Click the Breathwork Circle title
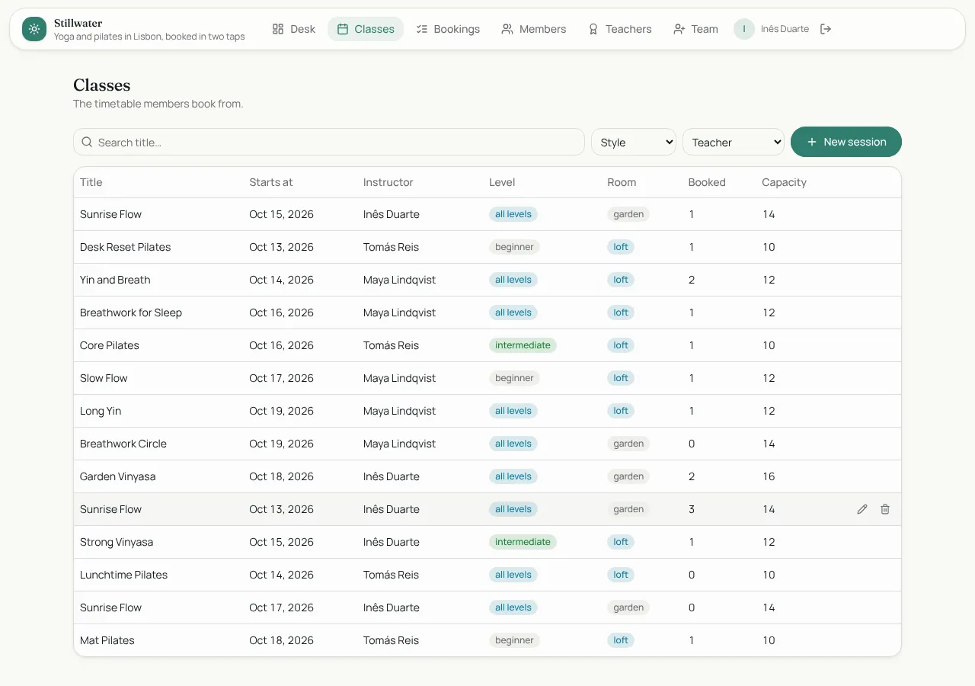This screenshot has width=975, height=686. 123,444
